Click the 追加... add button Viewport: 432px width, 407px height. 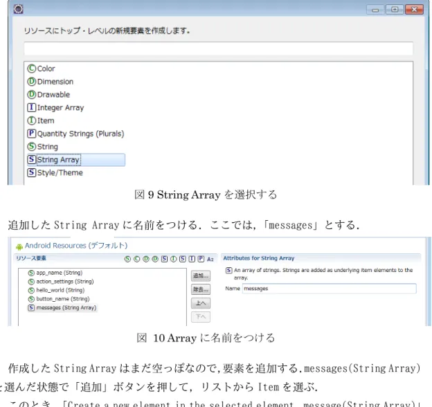pos(201,275)
